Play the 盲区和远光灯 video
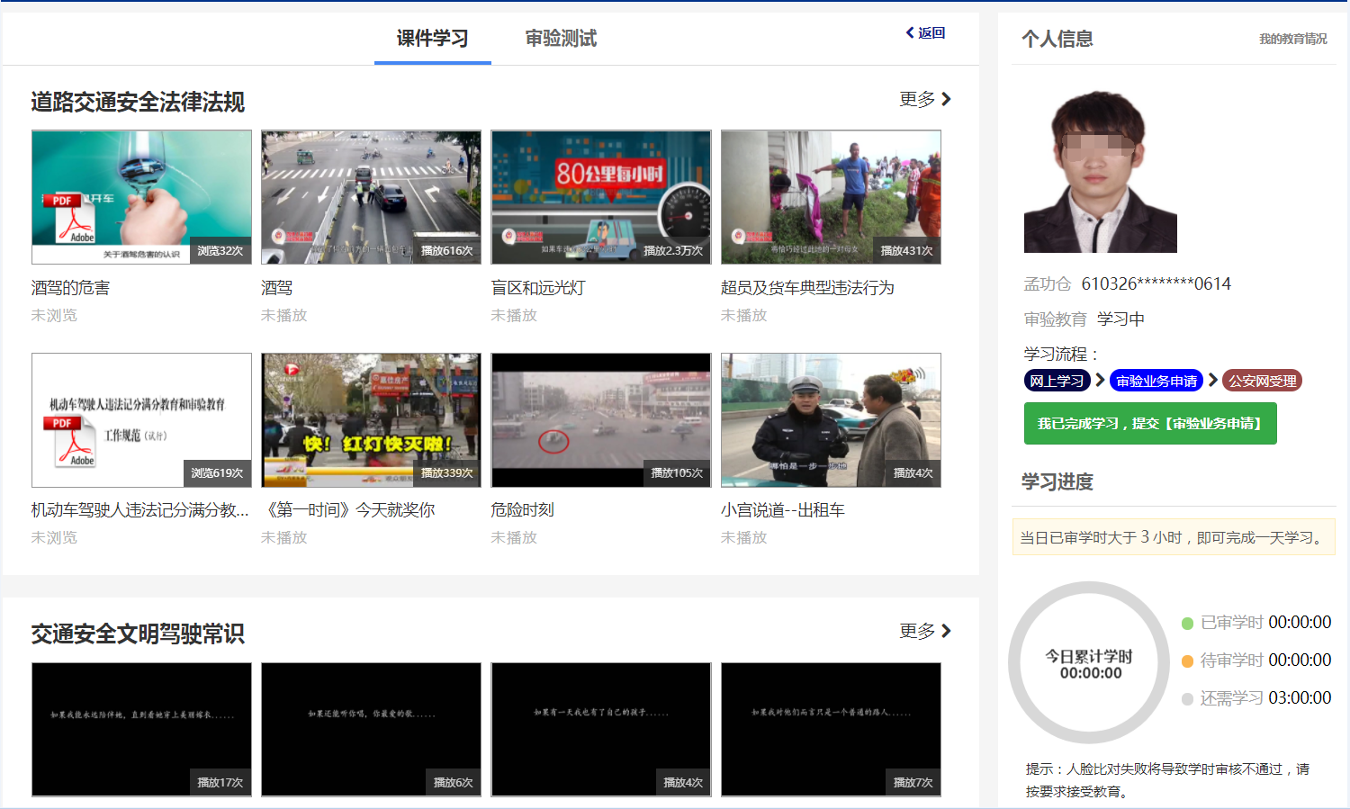The height and width of the screenshot is (809, 1350). pyautogui.click(x=600, y=197)
